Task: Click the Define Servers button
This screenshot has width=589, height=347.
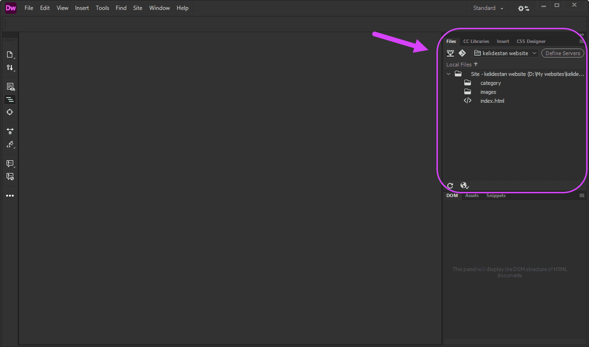Action: (563, 53)
